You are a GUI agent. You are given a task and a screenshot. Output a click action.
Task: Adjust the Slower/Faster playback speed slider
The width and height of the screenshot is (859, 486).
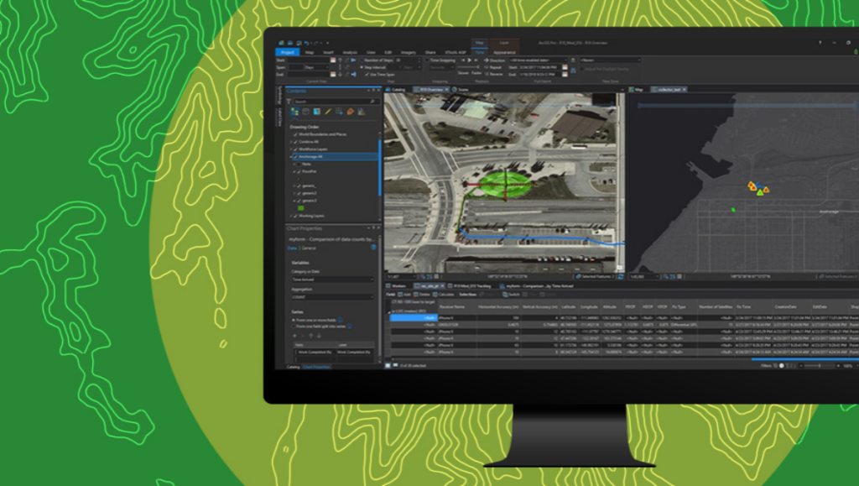tap(470, 67)
